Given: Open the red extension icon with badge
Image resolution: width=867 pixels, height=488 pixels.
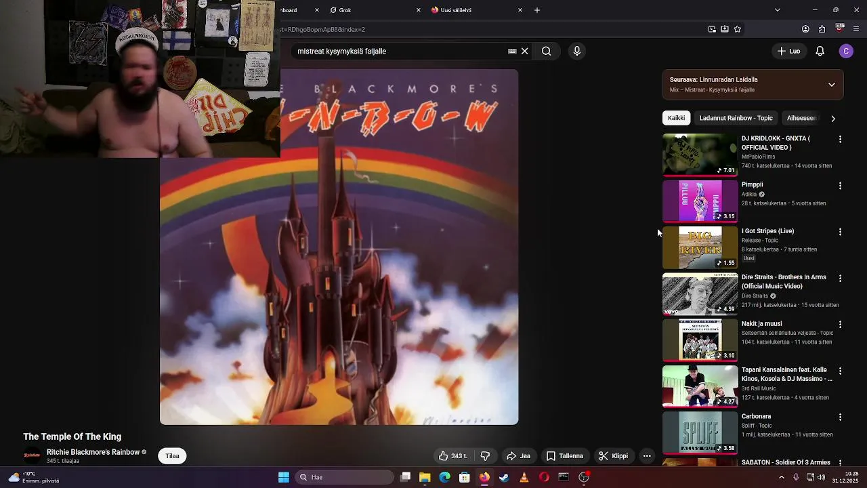Looking at the screenshot, I should tap(840, 28).
